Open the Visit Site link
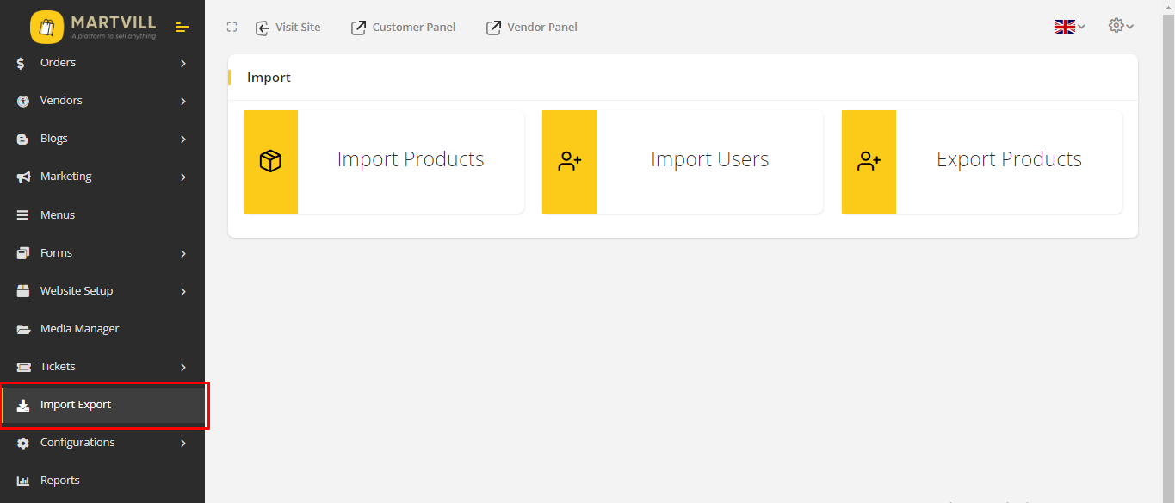 click(288, 28)
